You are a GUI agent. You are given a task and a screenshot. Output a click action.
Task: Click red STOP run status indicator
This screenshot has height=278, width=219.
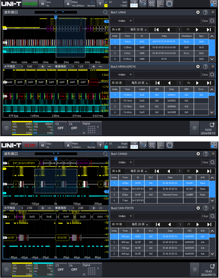click(x=30, y=146)
